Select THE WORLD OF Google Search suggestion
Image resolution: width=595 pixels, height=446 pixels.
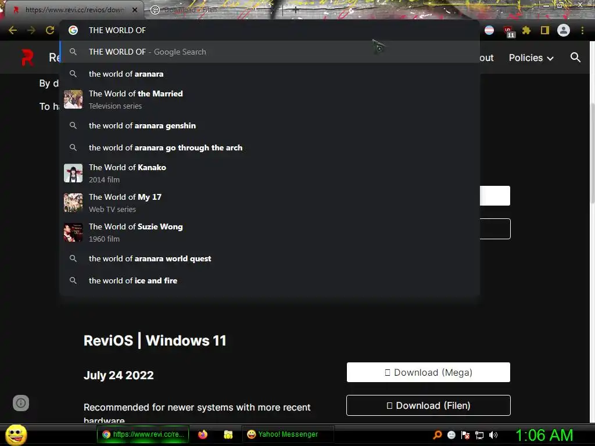270,52
